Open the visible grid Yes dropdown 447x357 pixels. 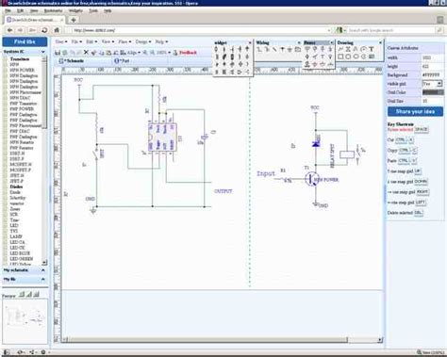pos(432,84)
